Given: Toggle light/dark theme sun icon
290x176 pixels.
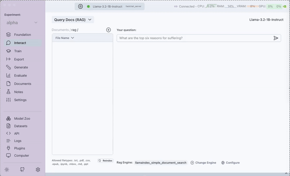Looking at the screenshot, I should (7, 169).
